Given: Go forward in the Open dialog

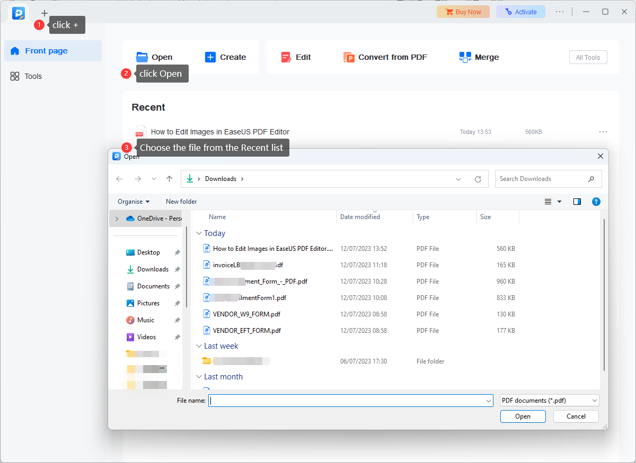Looking at the screenshot, I should coord(138,179).
